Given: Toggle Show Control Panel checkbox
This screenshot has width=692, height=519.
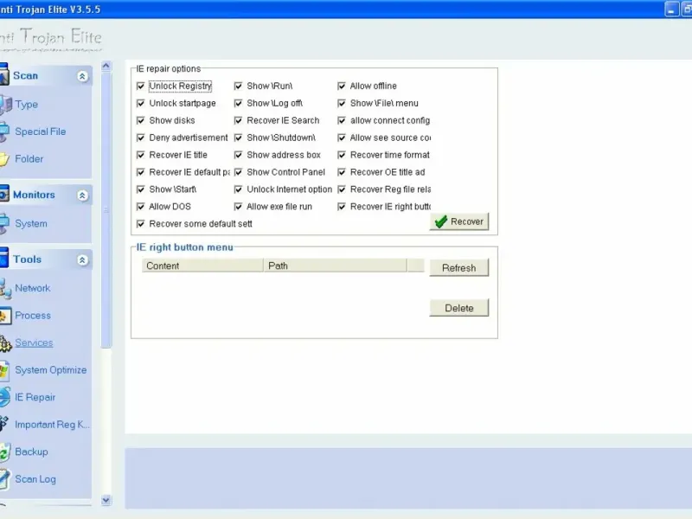Looking at the screenshot, I should [239, 172].
